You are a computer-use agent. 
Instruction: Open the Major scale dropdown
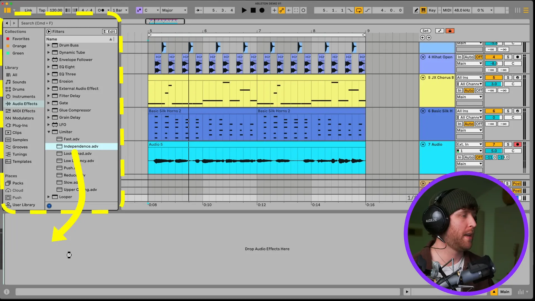click(174, 10)
